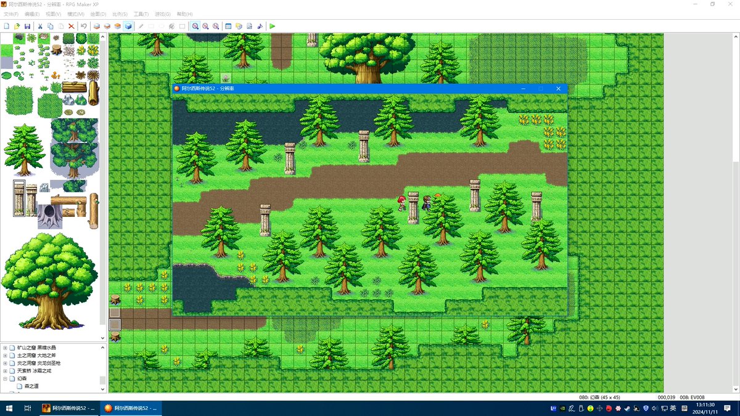Screen dimensions: 740x416
Task: Click the NVIDIA tray icon
Action: coord(562,408)
